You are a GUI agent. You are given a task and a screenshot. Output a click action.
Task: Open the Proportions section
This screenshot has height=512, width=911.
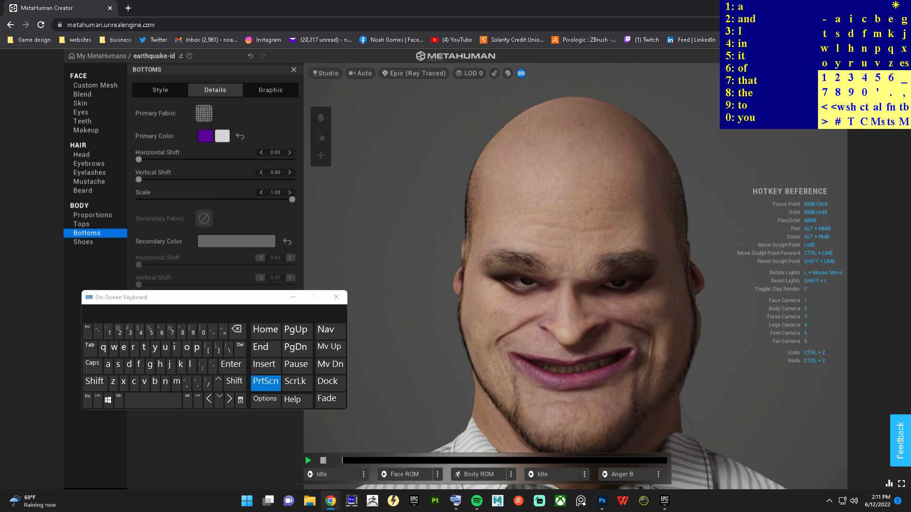coord(93,215)
